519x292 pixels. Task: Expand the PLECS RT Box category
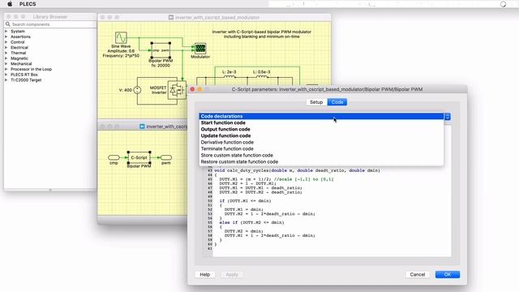6,75
